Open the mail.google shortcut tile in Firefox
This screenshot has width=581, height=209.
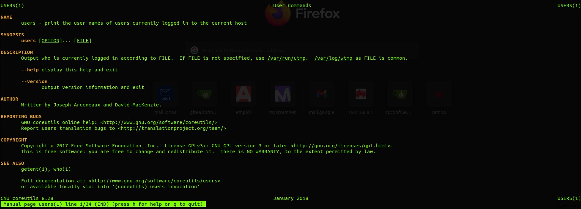[x=321, y=94]
